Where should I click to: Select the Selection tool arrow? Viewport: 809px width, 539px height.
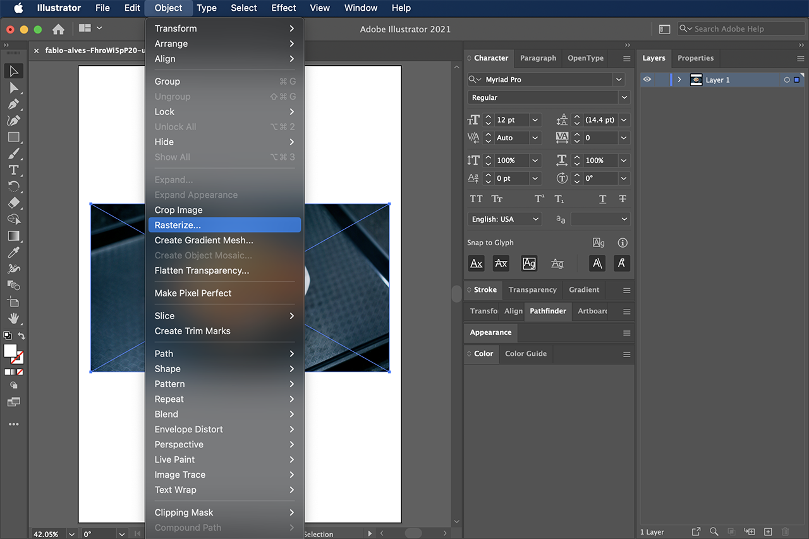coord(14,71)
